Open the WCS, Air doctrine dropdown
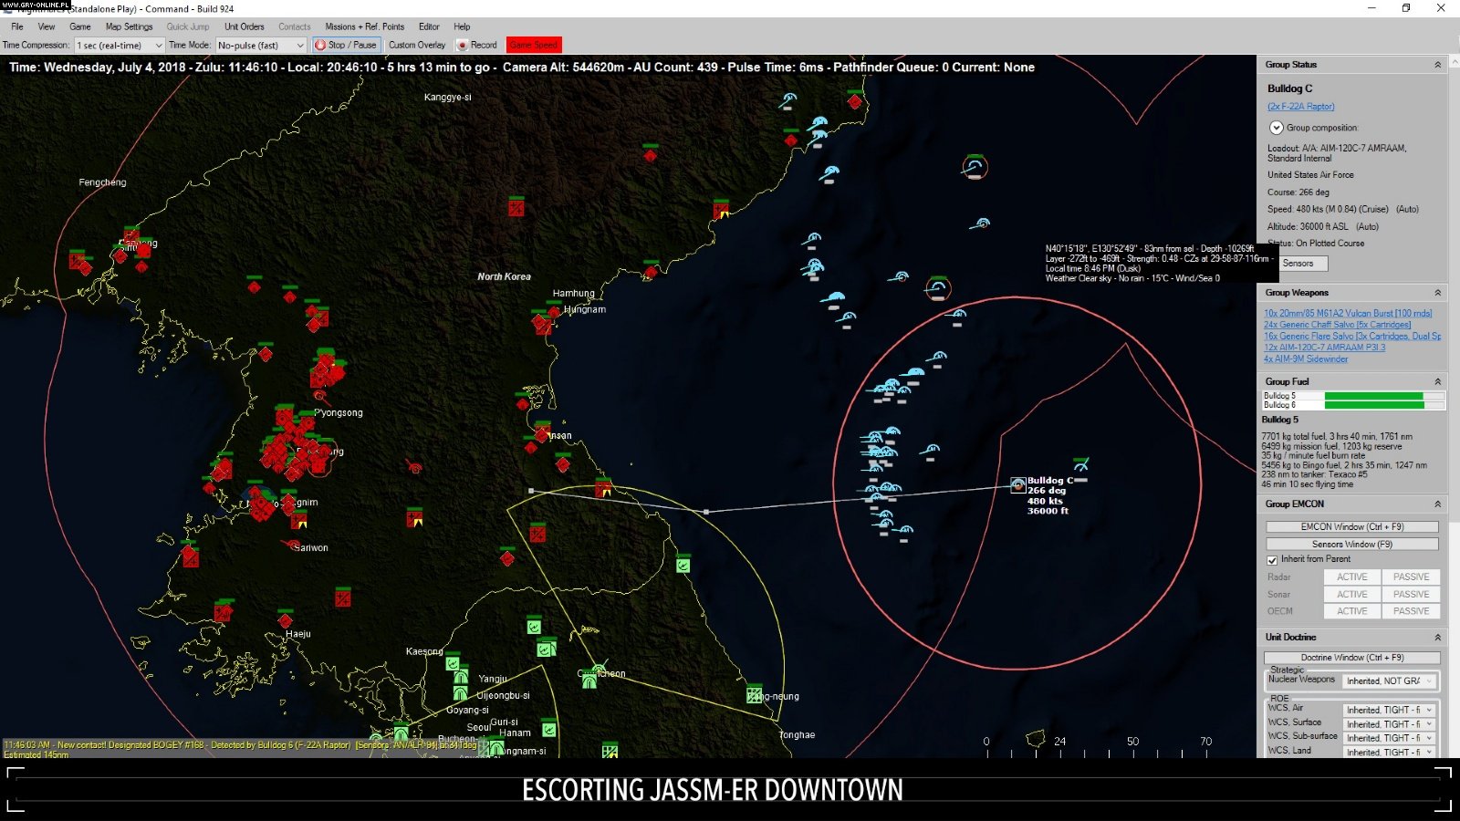Viewport: 1460px width, 821px height. pos(1428,708)
